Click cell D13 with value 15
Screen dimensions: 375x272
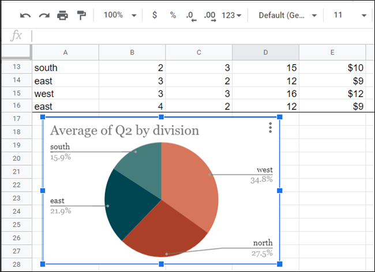[x=265, y=68]
